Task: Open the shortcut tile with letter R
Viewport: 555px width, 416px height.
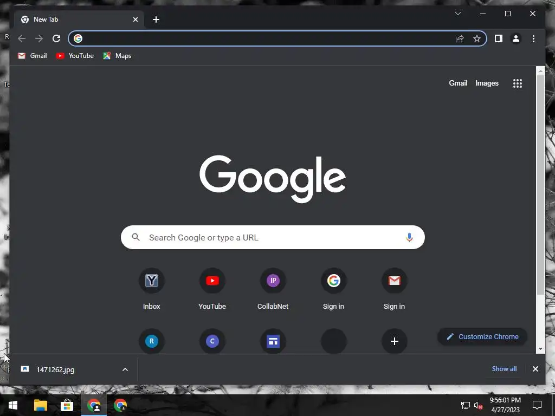Action: 152,341
